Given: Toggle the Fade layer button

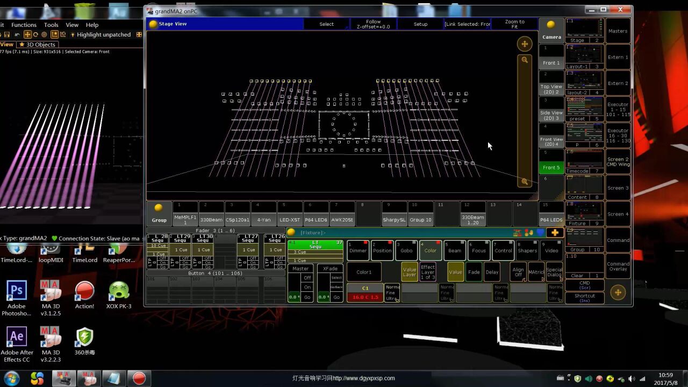Looking at the screenshot, I should 474,272.
